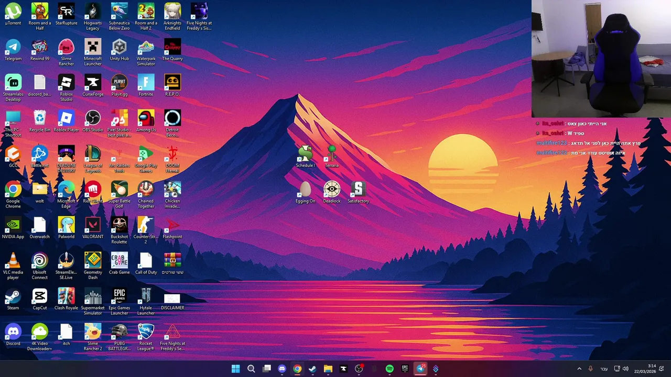Open the Satisfactory shortcut
671x377 pixels.
click(358, 193)
